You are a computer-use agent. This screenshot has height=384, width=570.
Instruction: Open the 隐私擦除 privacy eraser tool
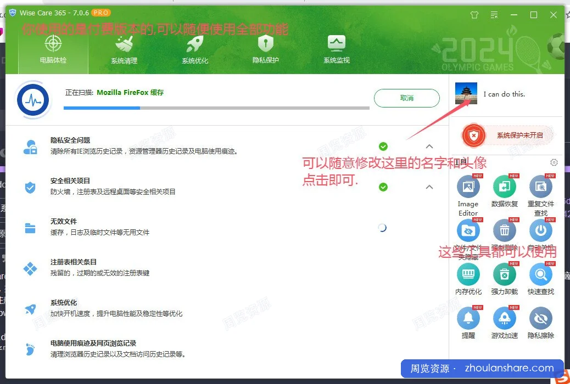point(540,318)
